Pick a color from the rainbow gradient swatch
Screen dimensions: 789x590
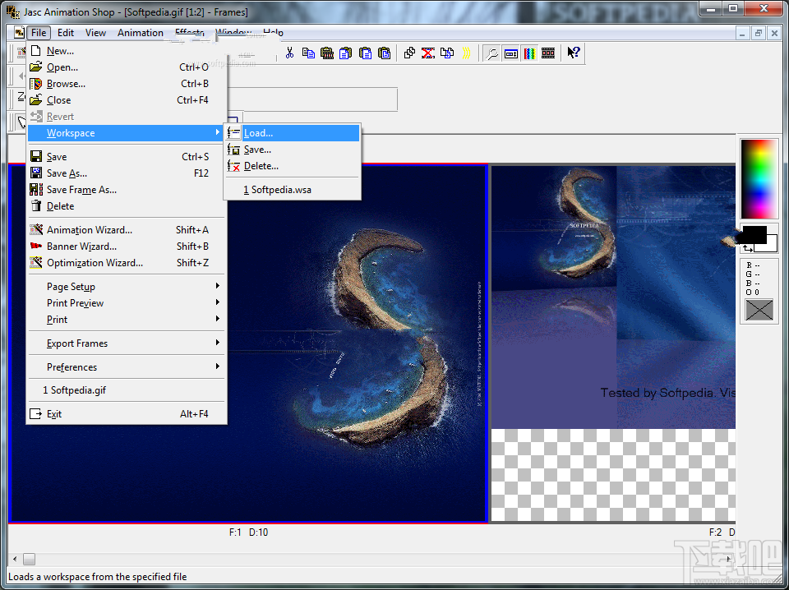(758, 177)
